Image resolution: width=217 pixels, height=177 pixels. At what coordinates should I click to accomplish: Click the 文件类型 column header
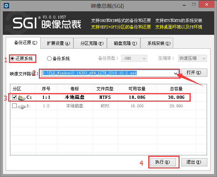tap(105, 88)
